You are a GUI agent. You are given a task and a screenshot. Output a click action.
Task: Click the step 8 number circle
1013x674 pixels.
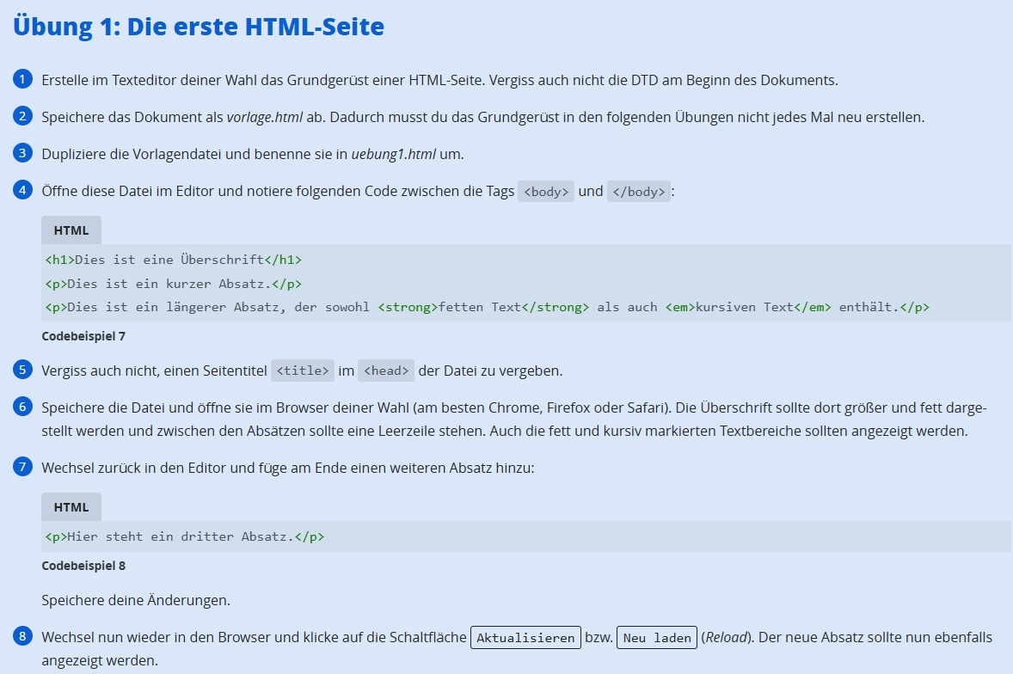(x=22, y=637)
